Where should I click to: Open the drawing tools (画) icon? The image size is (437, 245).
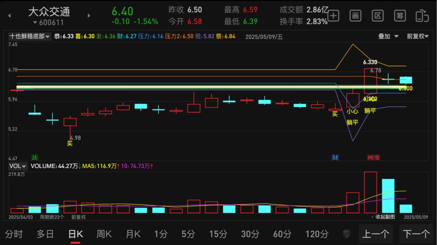(355, 15)
